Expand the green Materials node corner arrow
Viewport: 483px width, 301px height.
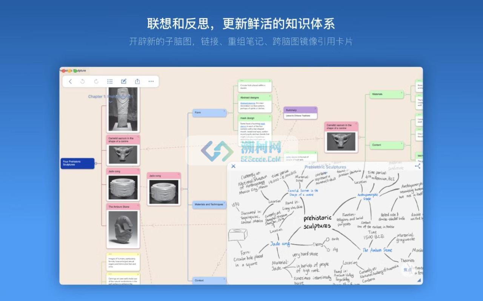401,92
